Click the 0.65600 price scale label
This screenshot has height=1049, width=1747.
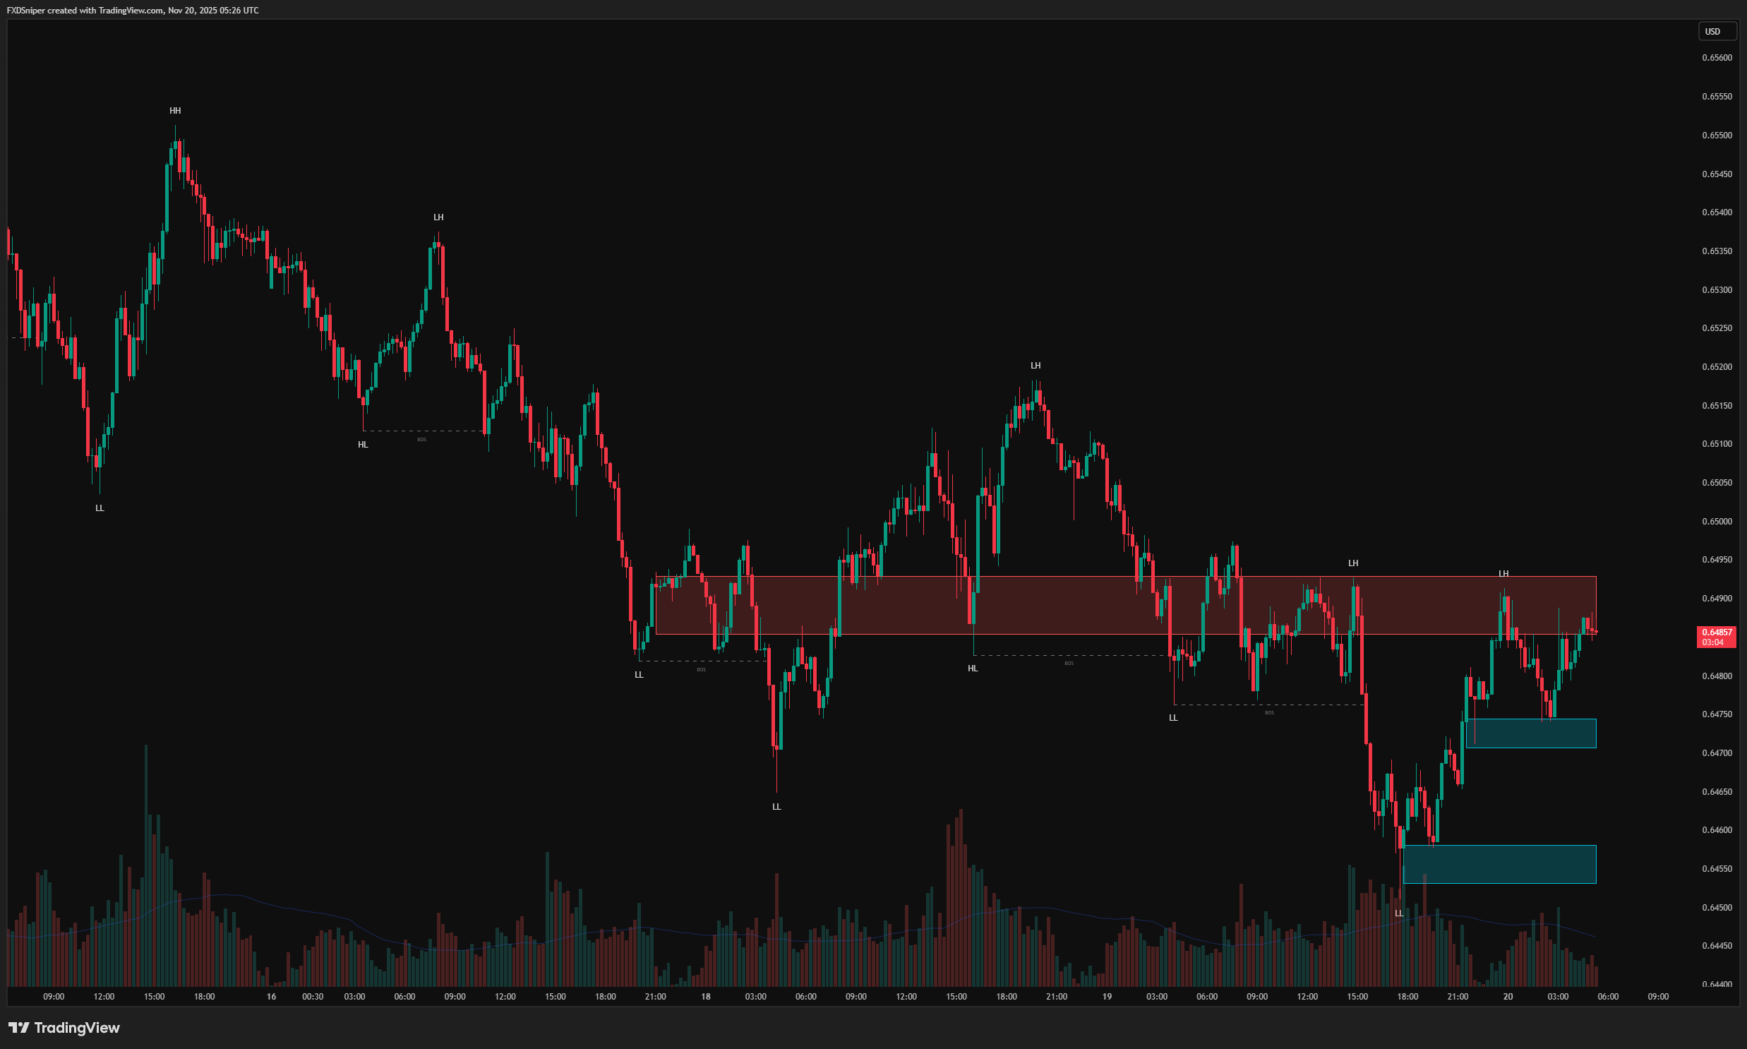1717,58
